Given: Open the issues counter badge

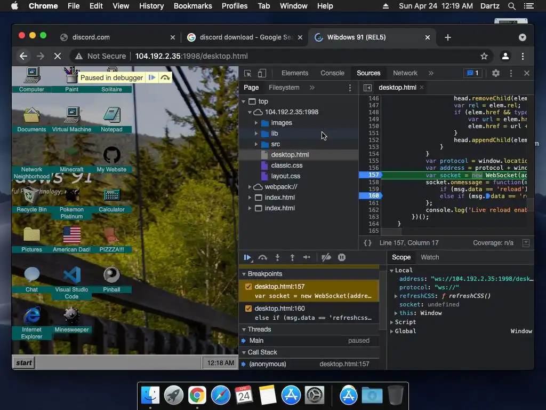Looking at the screenshot, I should 473,73.
